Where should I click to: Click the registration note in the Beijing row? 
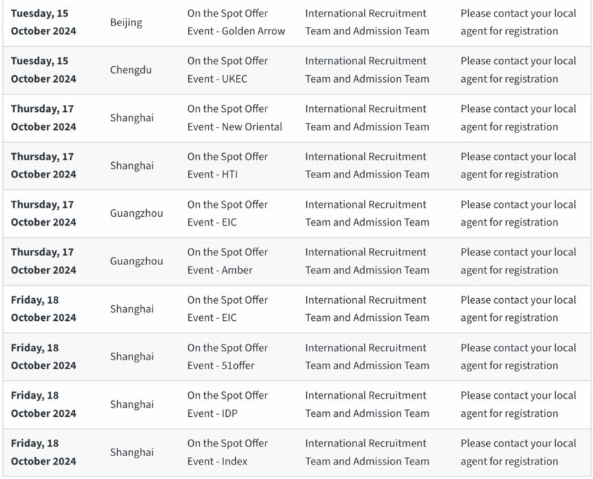518,22
